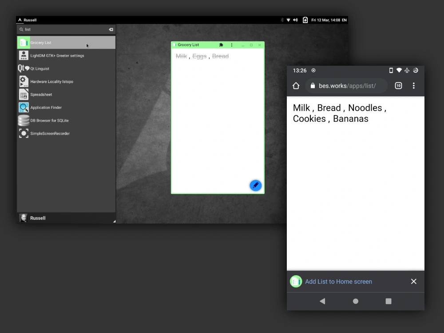
Task: Tap the Android home circle button
Action: pyautogui.click(x=356, y=301)
